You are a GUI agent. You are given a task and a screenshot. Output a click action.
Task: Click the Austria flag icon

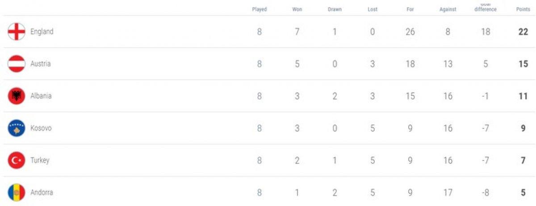coord(17,64)
